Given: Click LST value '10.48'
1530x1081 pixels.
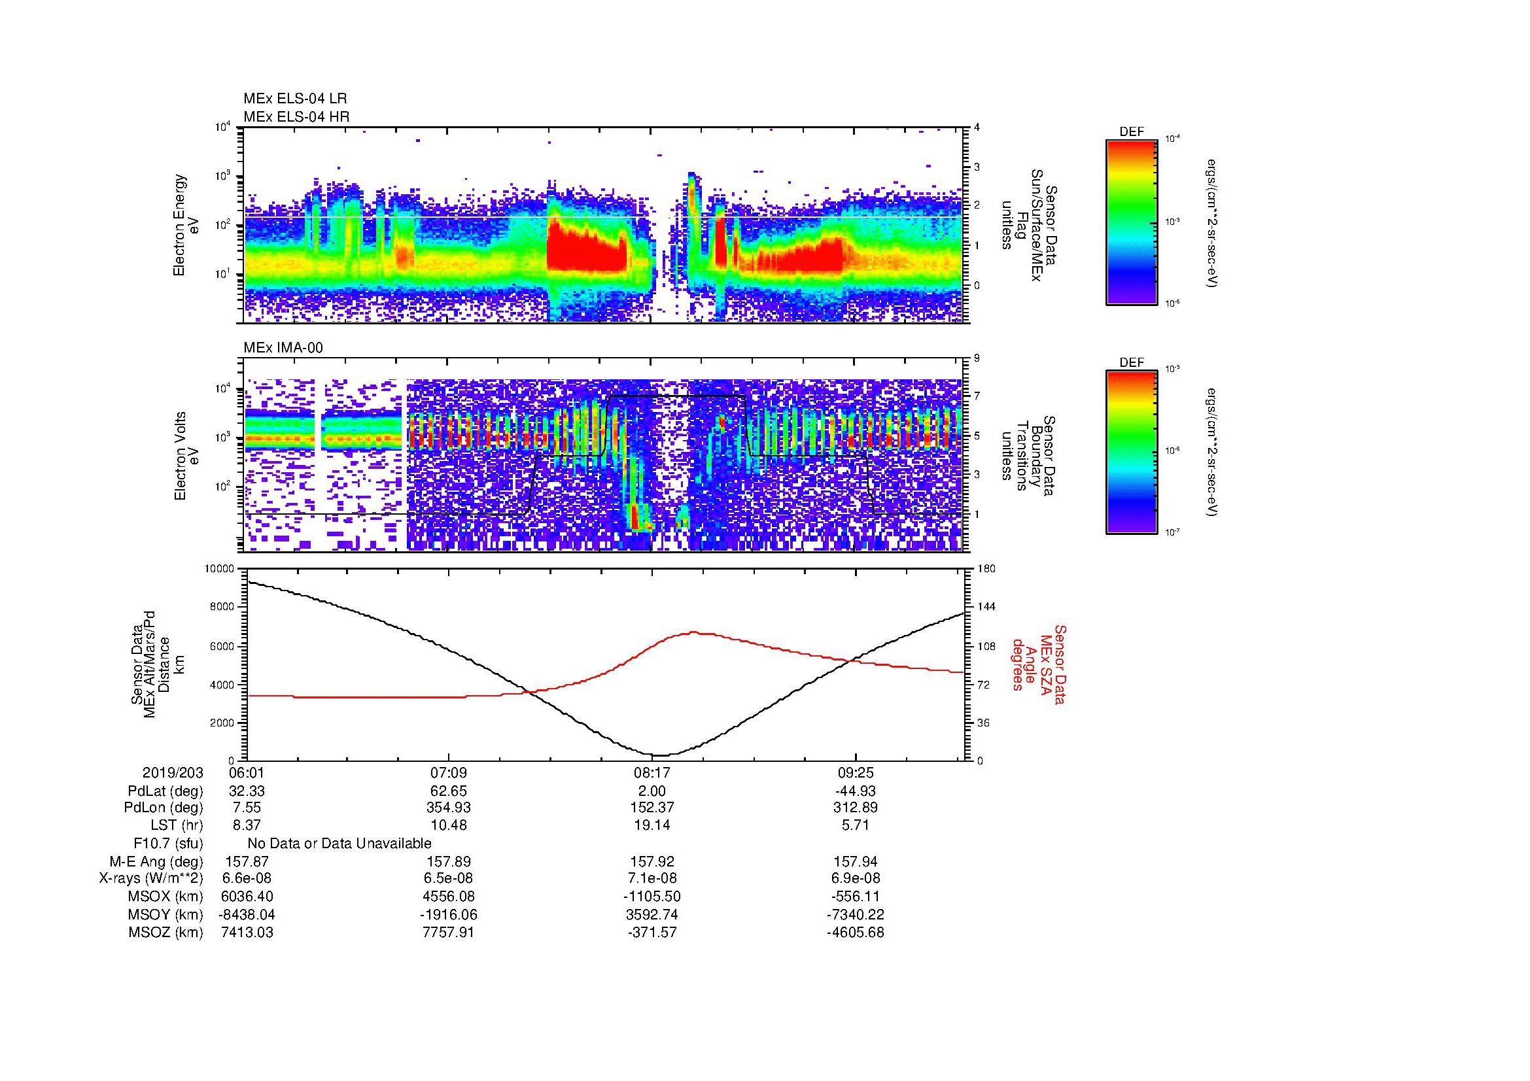Looking at the screenshot, I should click(x=449, y=825).
